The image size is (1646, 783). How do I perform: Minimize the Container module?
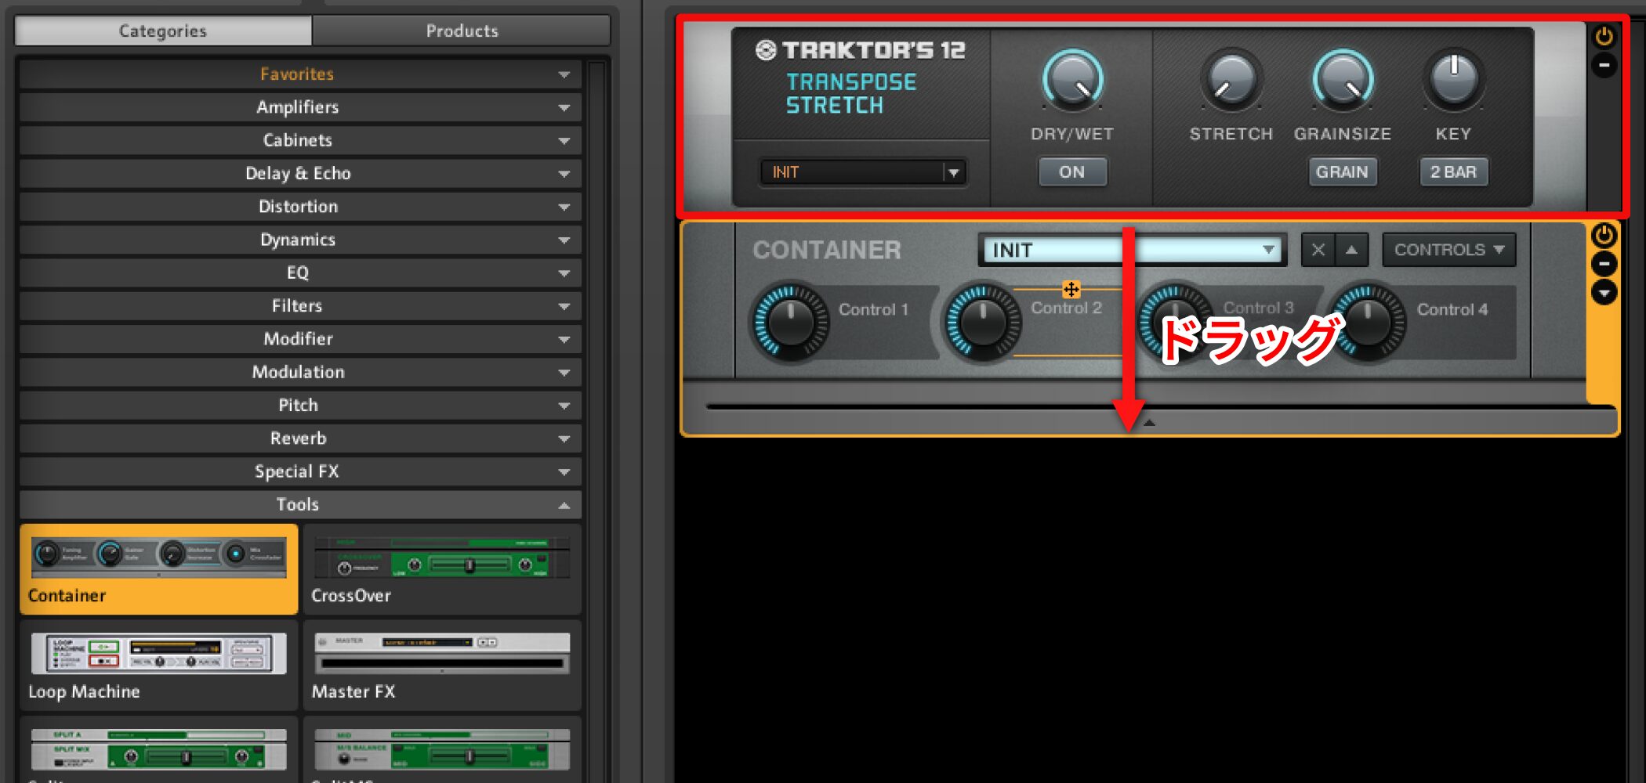[1604, 265]
